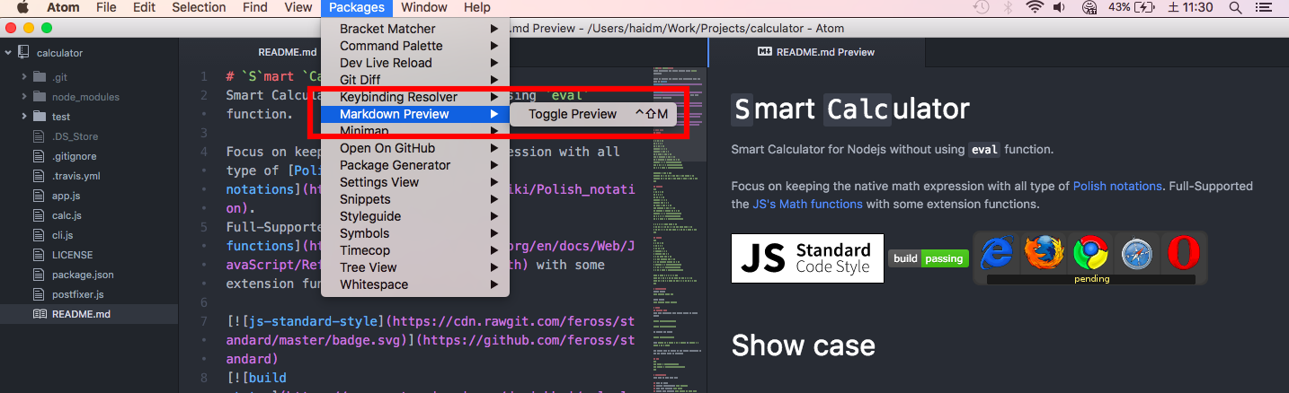1289x393 pixels.
Task: Open the Find menu
Action: [255, 7]
